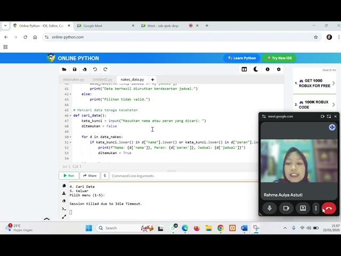Open the Chrome three-dot menu

337,37
